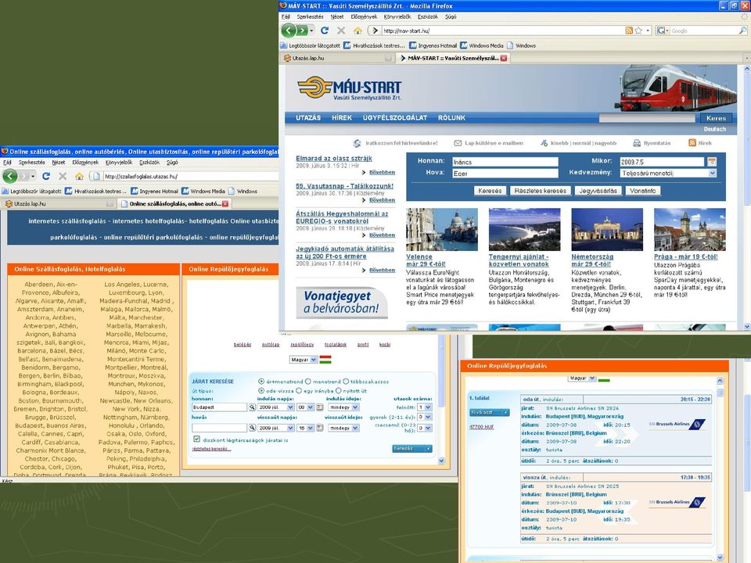Click the Vonatinfo button
This screenshot has height=563, width=751.
pos(643,191)
